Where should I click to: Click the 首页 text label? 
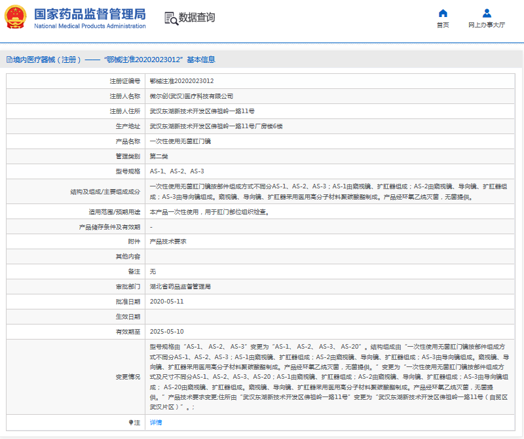443,25
